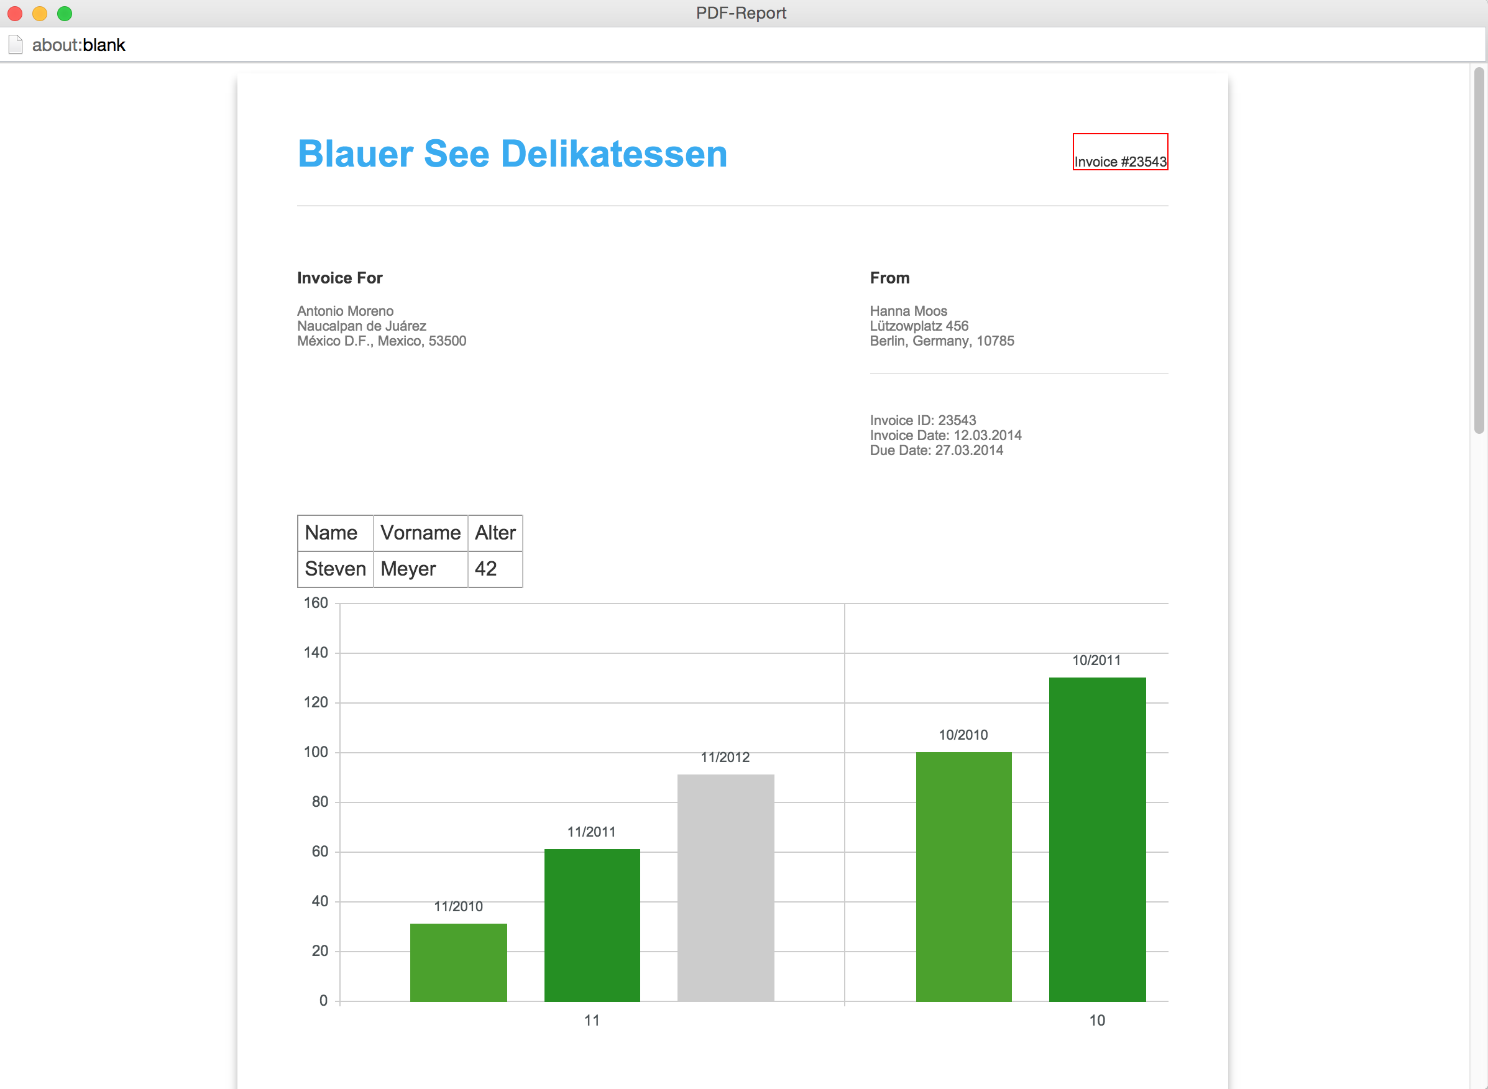1488x1089 pixels.
Task: Click the yellow minimize window button
Action: point(40,13)
